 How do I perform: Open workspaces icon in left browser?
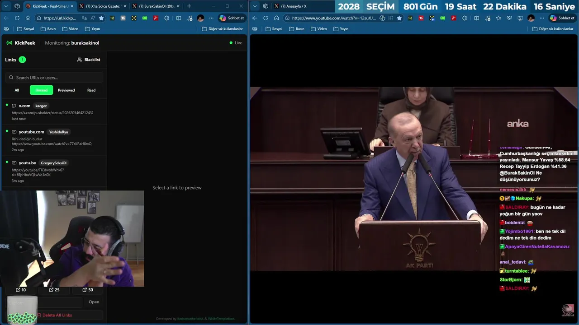(x=17, y=6)
